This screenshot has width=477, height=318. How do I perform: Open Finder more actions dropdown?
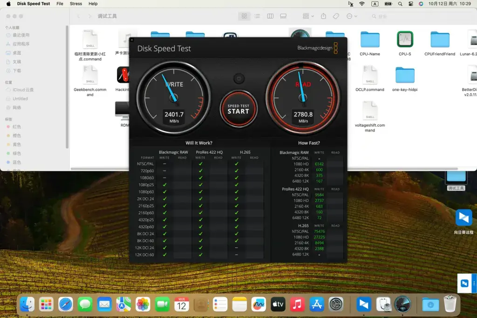pyautogui.click(x=352, y=16)
